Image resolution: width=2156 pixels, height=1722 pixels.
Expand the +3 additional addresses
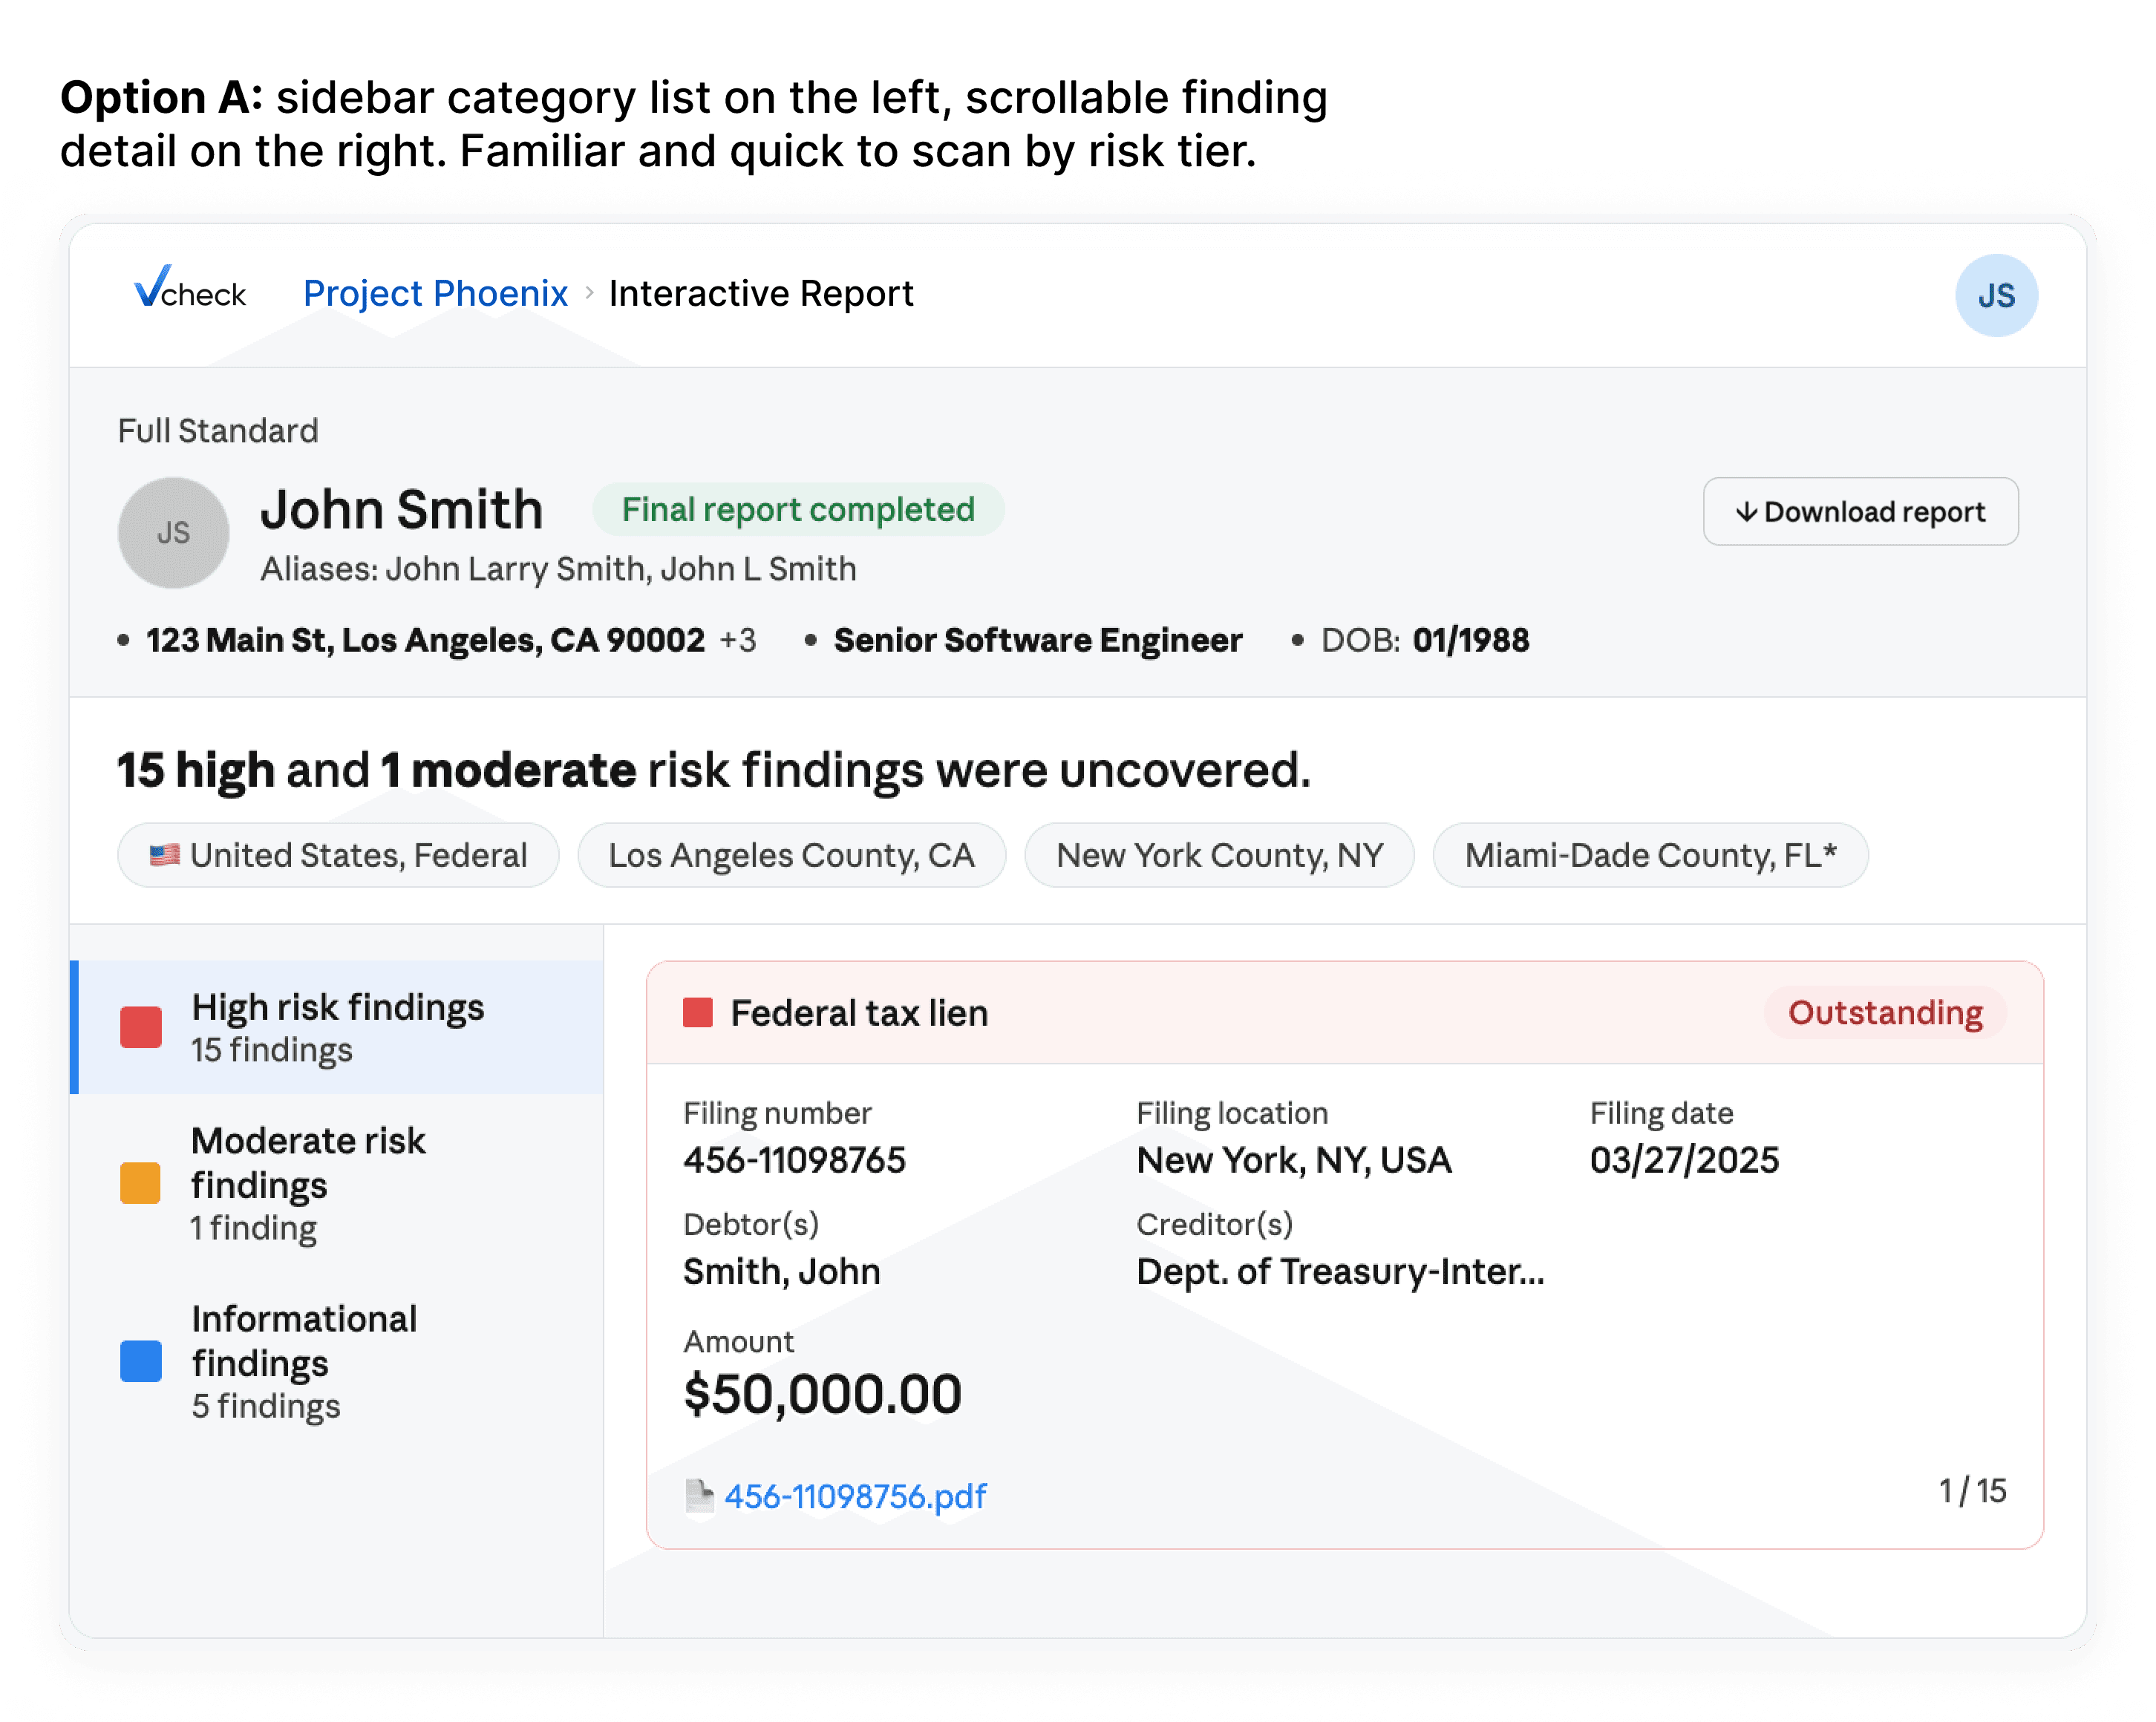(x=738, y=640)
